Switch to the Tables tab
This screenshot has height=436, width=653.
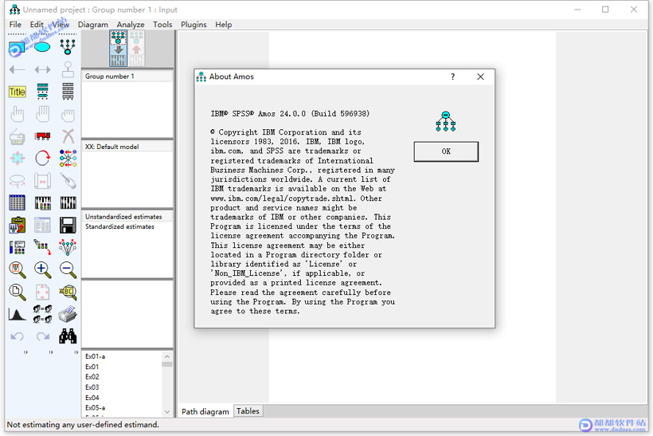point(248,411)
